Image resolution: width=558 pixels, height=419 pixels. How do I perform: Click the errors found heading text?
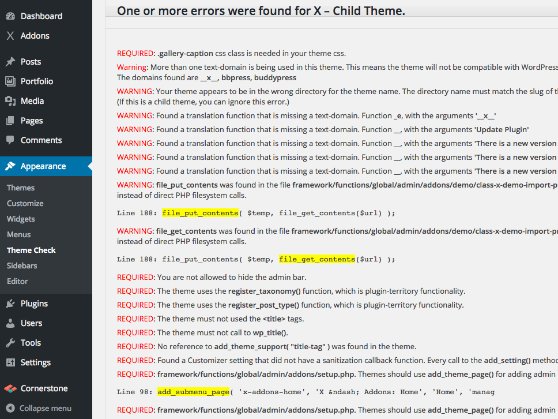click(261, 11)
